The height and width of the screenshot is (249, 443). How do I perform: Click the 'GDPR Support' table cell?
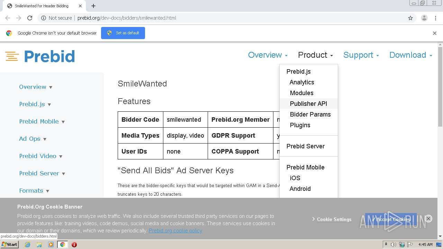[x=240, y=136]
